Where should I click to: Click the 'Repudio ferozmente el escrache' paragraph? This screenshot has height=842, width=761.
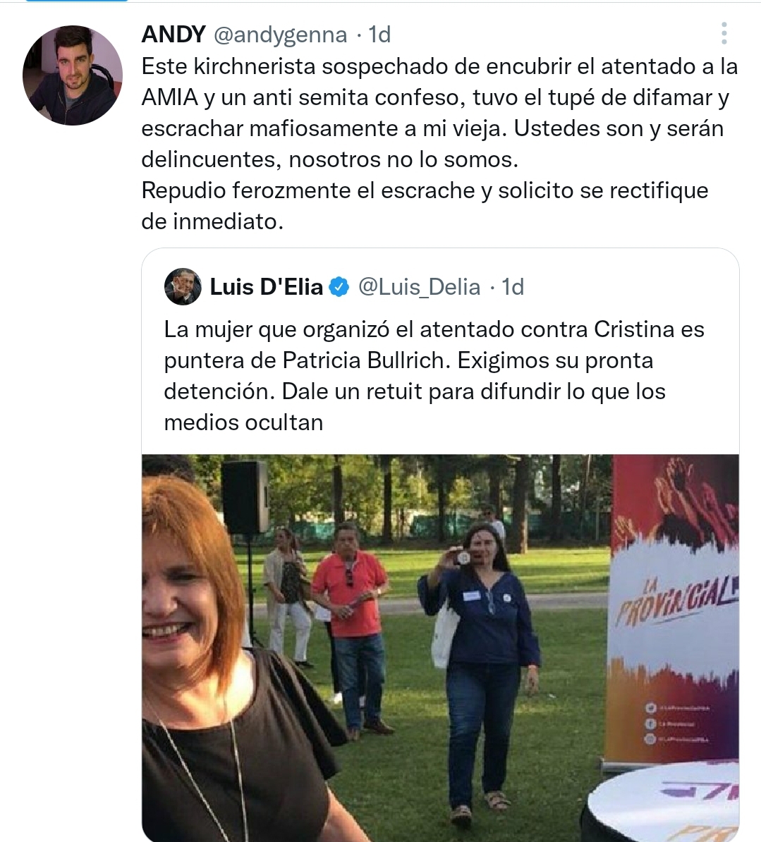[x=425, y=206]
